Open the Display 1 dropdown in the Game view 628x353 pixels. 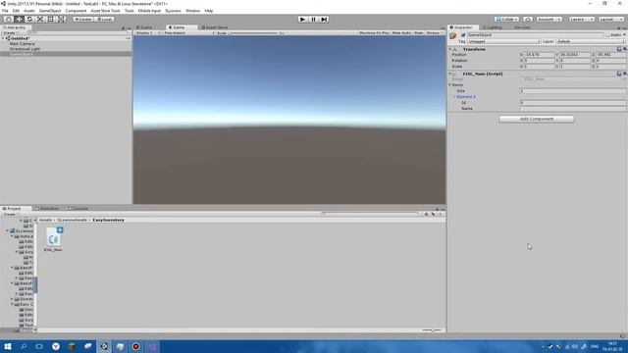click(147, 32)
